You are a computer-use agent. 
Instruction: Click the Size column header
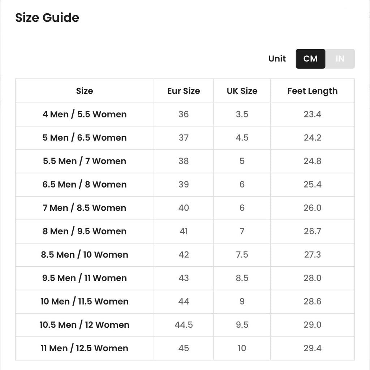85,91
